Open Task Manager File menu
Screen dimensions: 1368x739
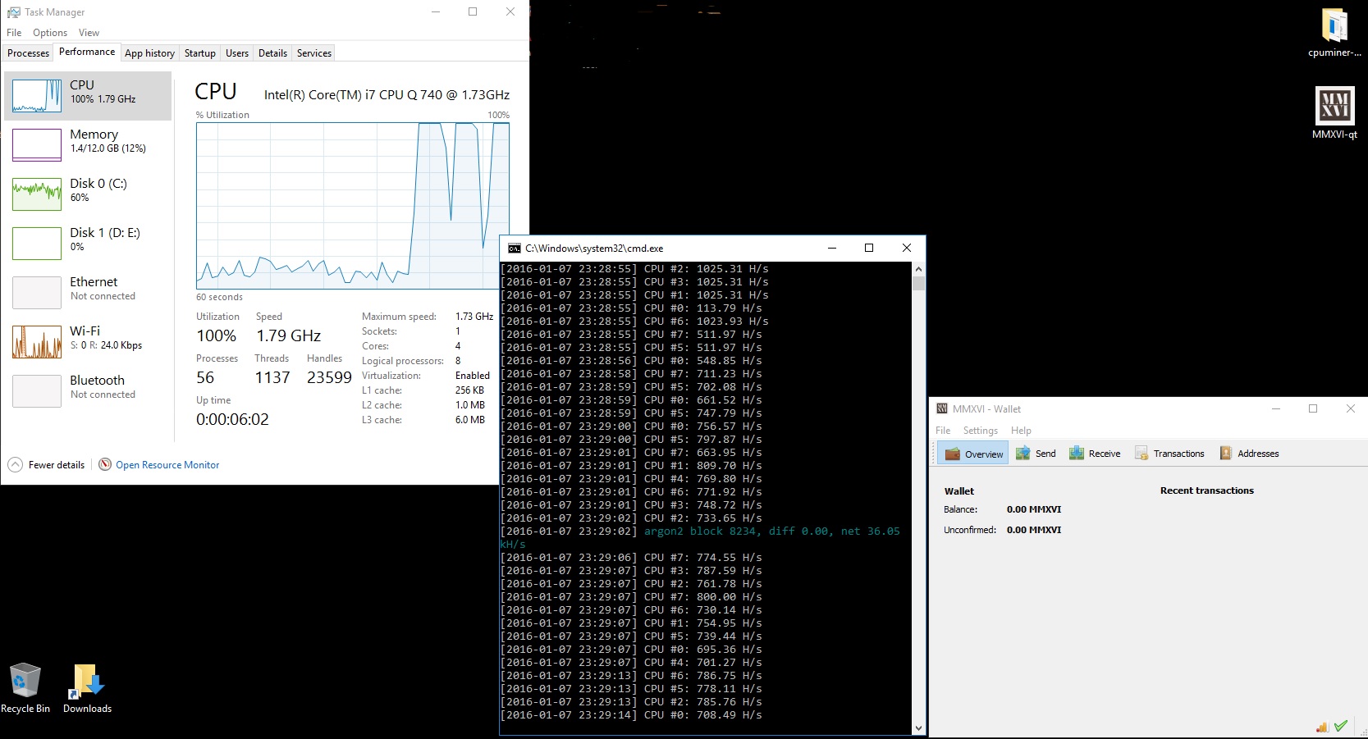tap(14, 33)
